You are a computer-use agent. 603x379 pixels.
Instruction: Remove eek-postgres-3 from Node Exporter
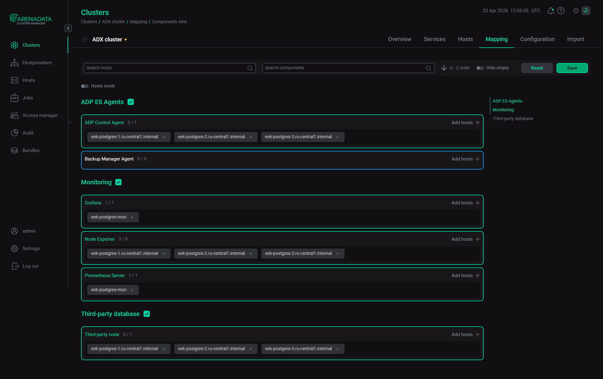click(338, 254)
